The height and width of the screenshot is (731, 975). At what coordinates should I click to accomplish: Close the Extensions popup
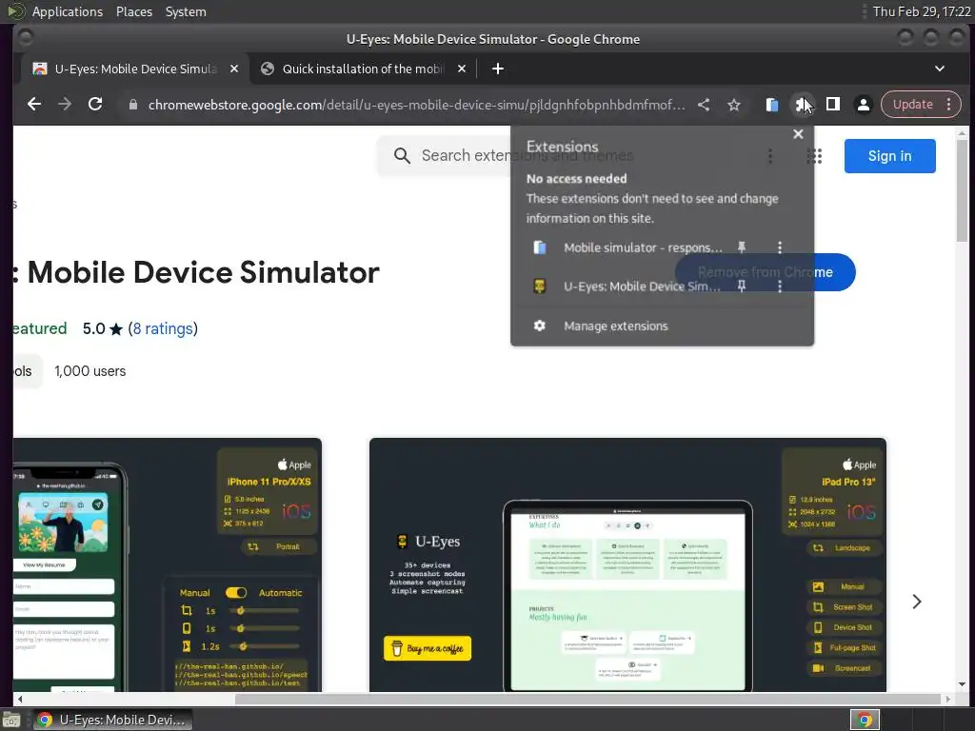799,134
